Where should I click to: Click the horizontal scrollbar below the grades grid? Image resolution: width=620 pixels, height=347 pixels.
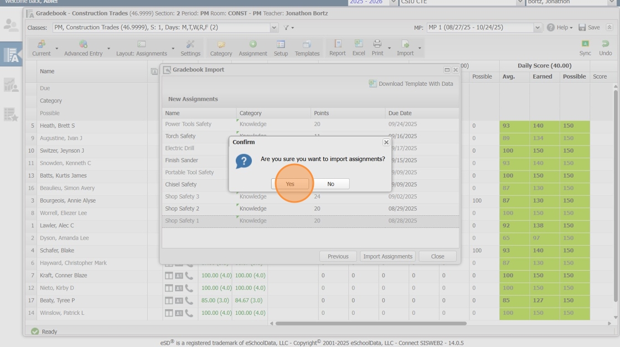coord(371,323)
